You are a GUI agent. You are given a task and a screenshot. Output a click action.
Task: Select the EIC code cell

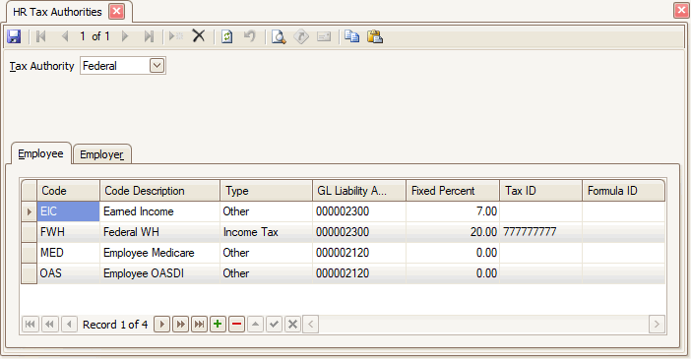point(68,211)
